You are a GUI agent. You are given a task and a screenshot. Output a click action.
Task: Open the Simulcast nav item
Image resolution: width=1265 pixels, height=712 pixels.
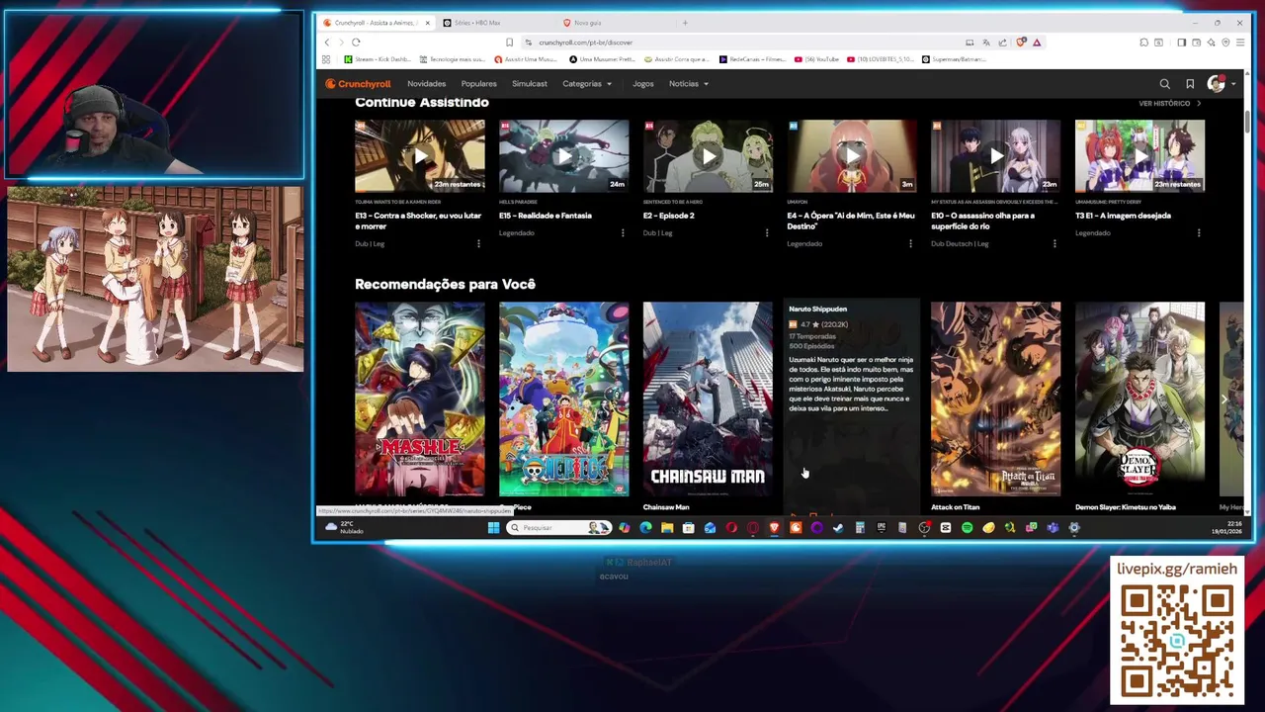pyautogui.click(x=530, y=84)
